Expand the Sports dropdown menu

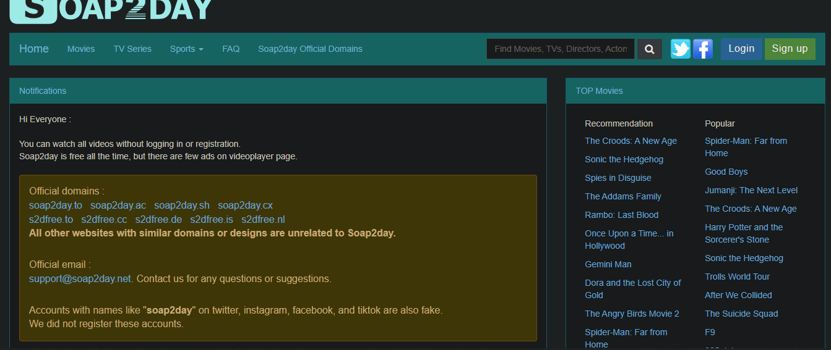[186, 49]
